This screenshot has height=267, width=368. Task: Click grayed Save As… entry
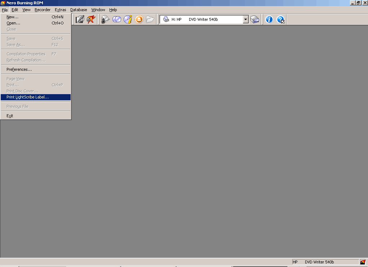tap(36, 45)
